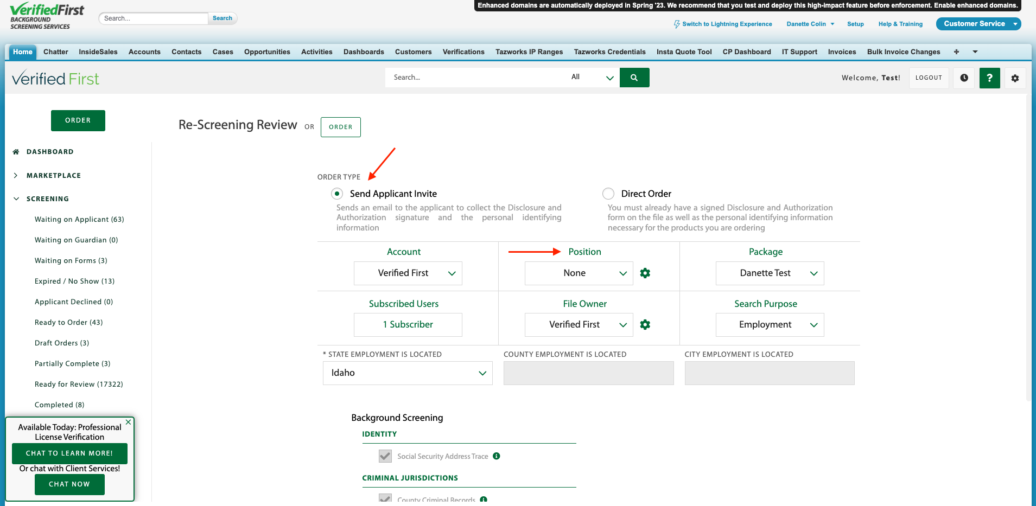Click the plus icon to add tab
Image resolution: width=1036 pixels, height=506 pixels.
pyautogui.click(x=956, y=52)
